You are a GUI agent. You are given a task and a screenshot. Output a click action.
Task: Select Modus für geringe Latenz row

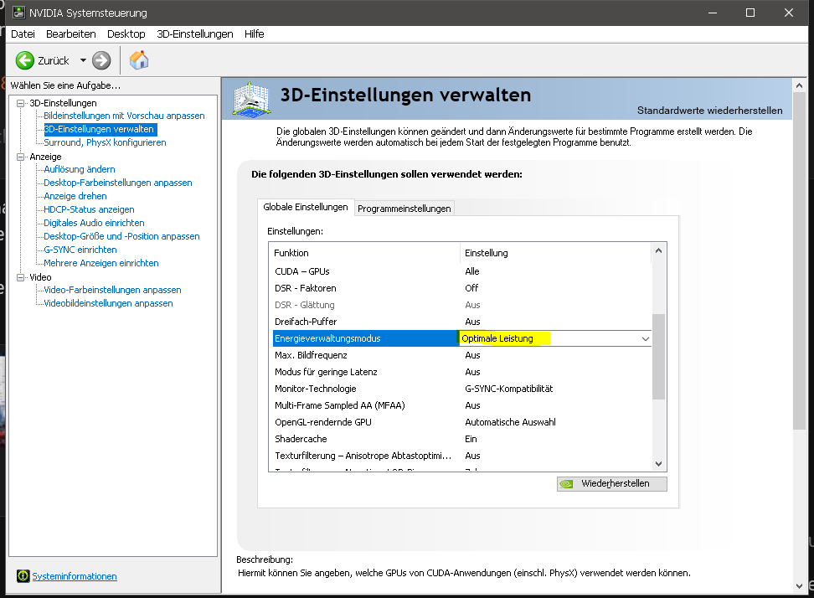(x=462, y=372)
